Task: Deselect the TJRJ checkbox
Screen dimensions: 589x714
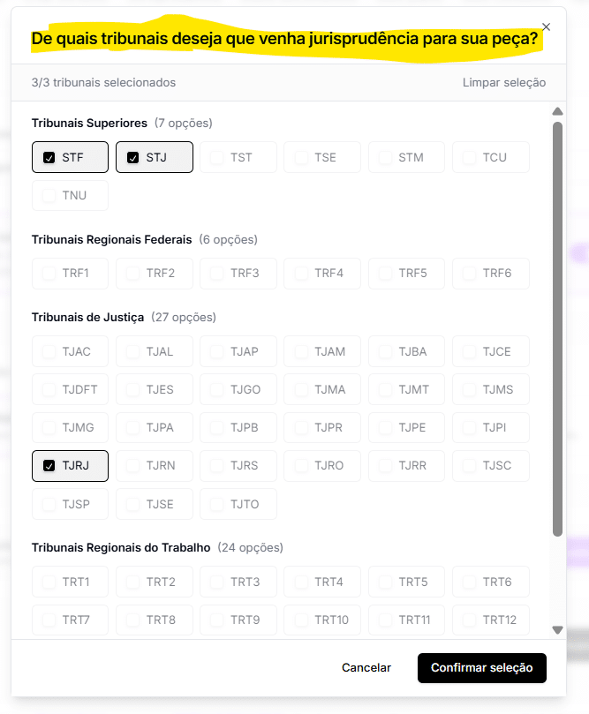Action: [x=49, y=466]
